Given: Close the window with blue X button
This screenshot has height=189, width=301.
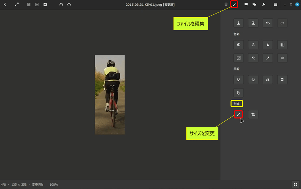Looking at the screenshot, I should tap(297, 5).
